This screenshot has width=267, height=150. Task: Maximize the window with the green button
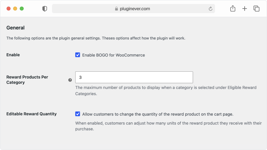22,9
